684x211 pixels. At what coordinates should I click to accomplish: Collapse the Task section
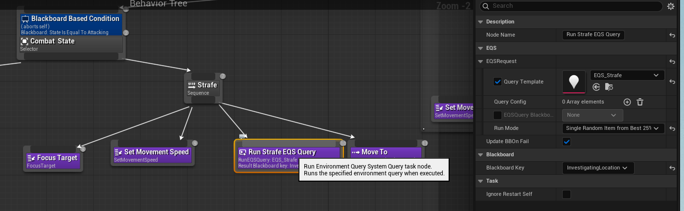[x=481, y=181]
